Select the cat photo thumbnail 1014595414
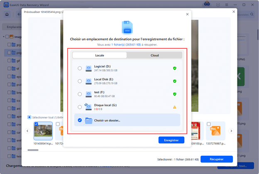The height and width of the screenshot is (174, 259). click(43, 131)
